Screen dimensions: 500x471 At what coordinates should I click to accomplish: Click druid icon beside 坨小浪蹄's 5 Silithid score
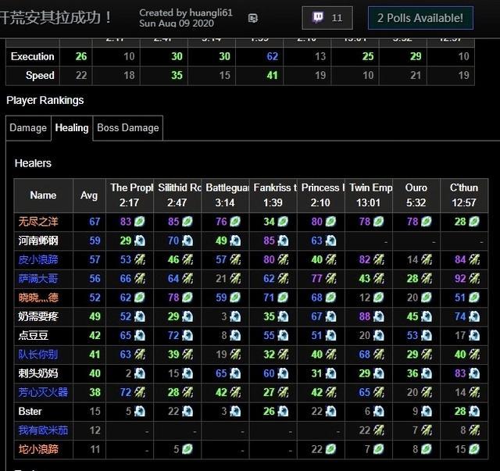(x=187, y=449)
